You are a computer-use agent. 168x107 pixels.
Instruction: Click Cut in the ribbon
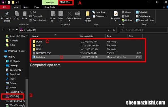click(x=33, y=12)
